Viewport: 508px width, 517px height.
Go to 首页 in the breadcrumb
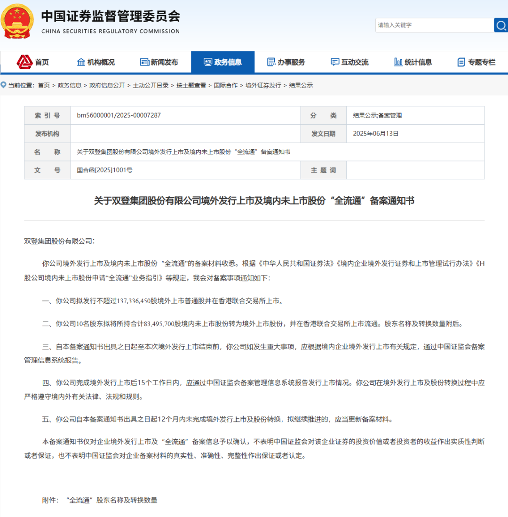(x=44, y=85)
